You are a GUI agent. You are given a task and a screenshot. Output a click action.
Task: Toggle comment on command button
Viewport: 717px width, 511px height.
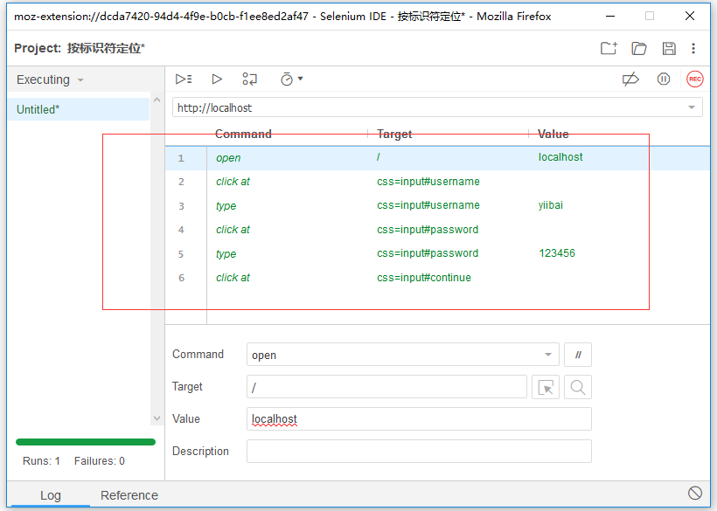click(x=577, y=355)
